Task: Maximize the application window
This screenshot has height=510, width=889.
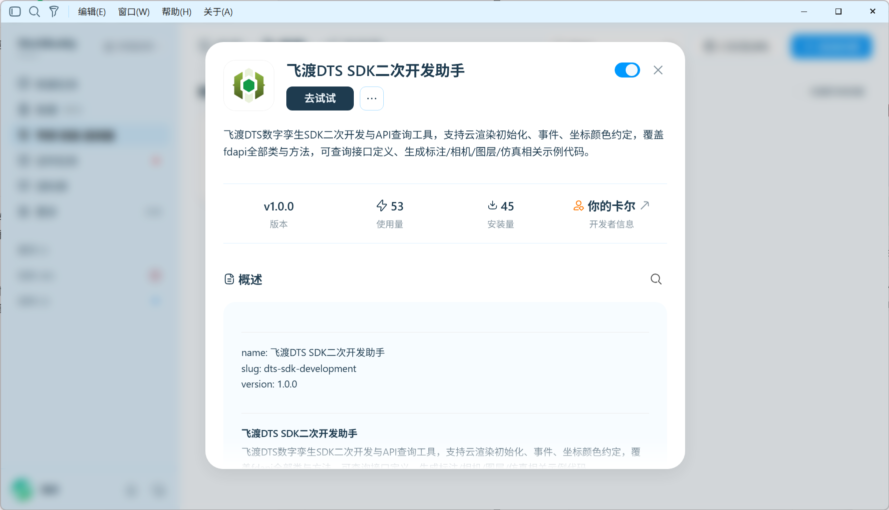Action: click(839, 11)
